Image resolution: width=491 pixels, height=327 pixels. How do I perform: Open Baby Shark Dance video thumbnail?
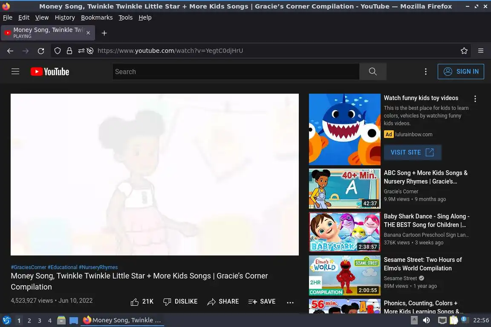pyautogui.click(x=344, y=232)
